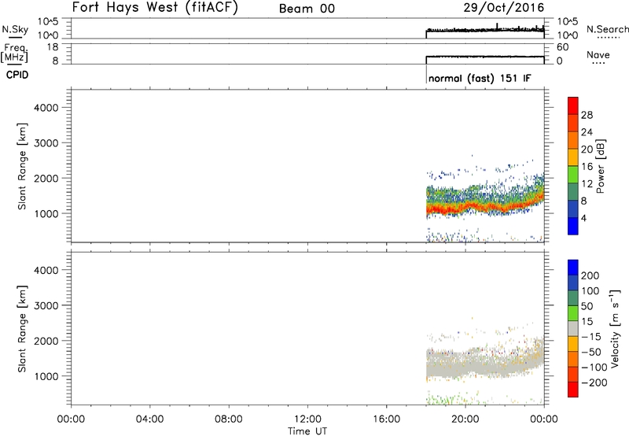
Task: Click the date '29/Oct/2016'
Action: pyautogui.click(x=504, y=8)
